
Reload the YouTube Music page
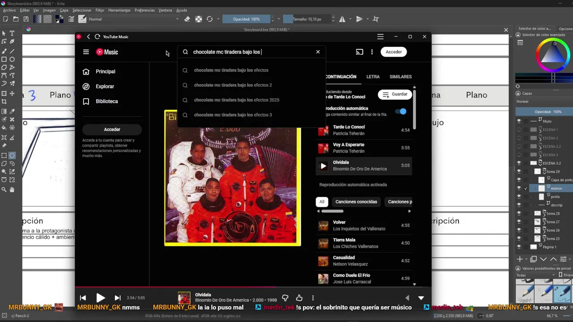click(97, 37)
